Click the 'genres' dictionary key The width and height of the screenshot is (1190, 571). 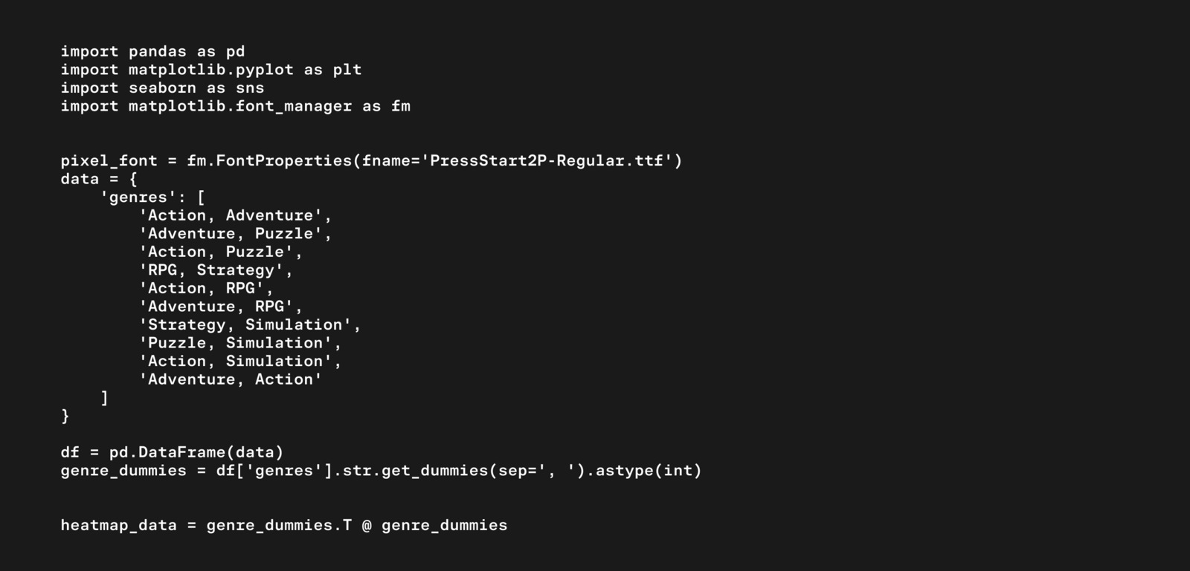pyautogui.click(x=138, y=198)
